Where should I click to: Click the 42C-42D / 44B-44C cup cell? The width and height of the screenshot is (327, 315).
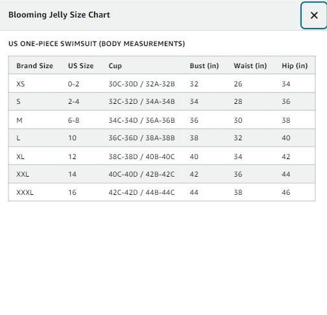(x=141, y=192)
